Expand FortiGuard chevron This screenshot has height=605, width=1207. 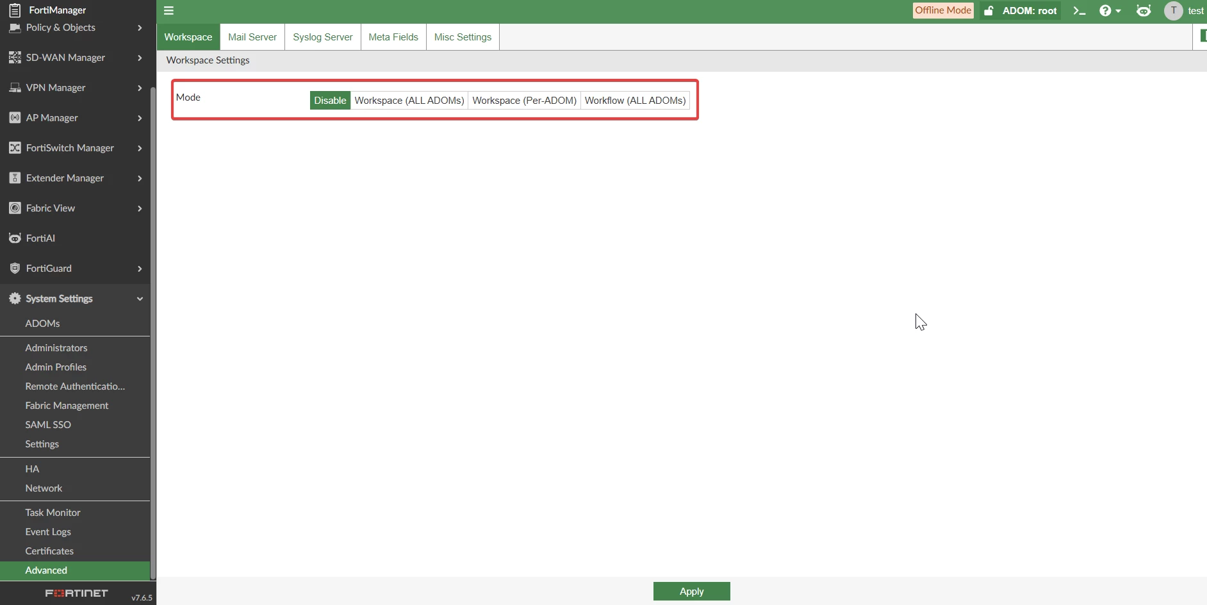coord(140,269)
